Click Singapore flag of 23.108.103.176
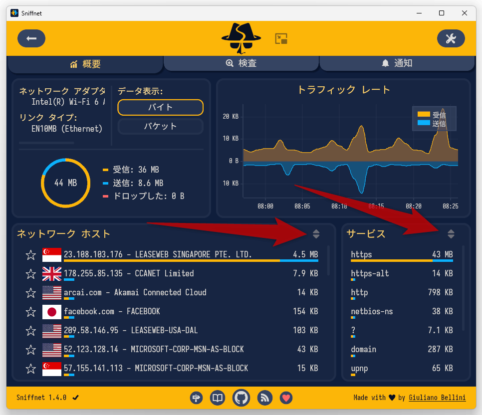Image resolution: width=482 pixels, height=415 pixels. [x=52, y=255]
